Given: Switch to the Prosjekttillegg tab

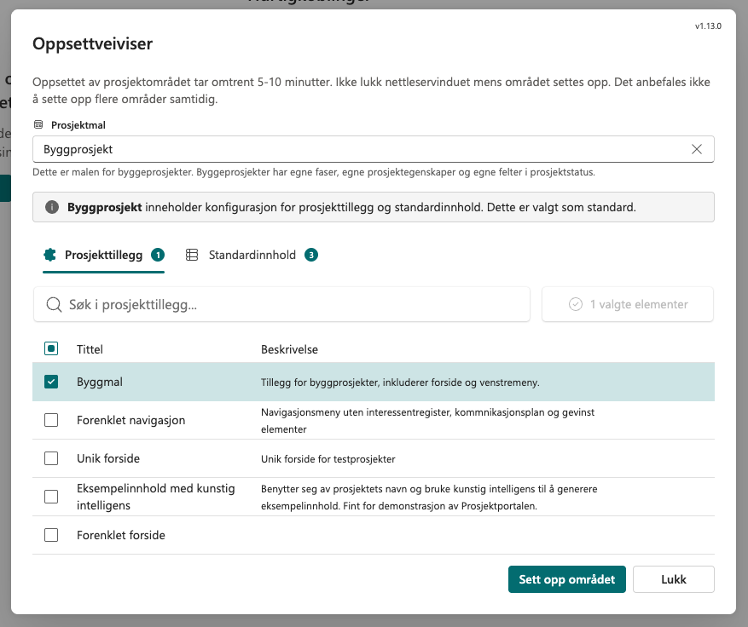Looking at the screenshot, I should (x=103, y=256).
